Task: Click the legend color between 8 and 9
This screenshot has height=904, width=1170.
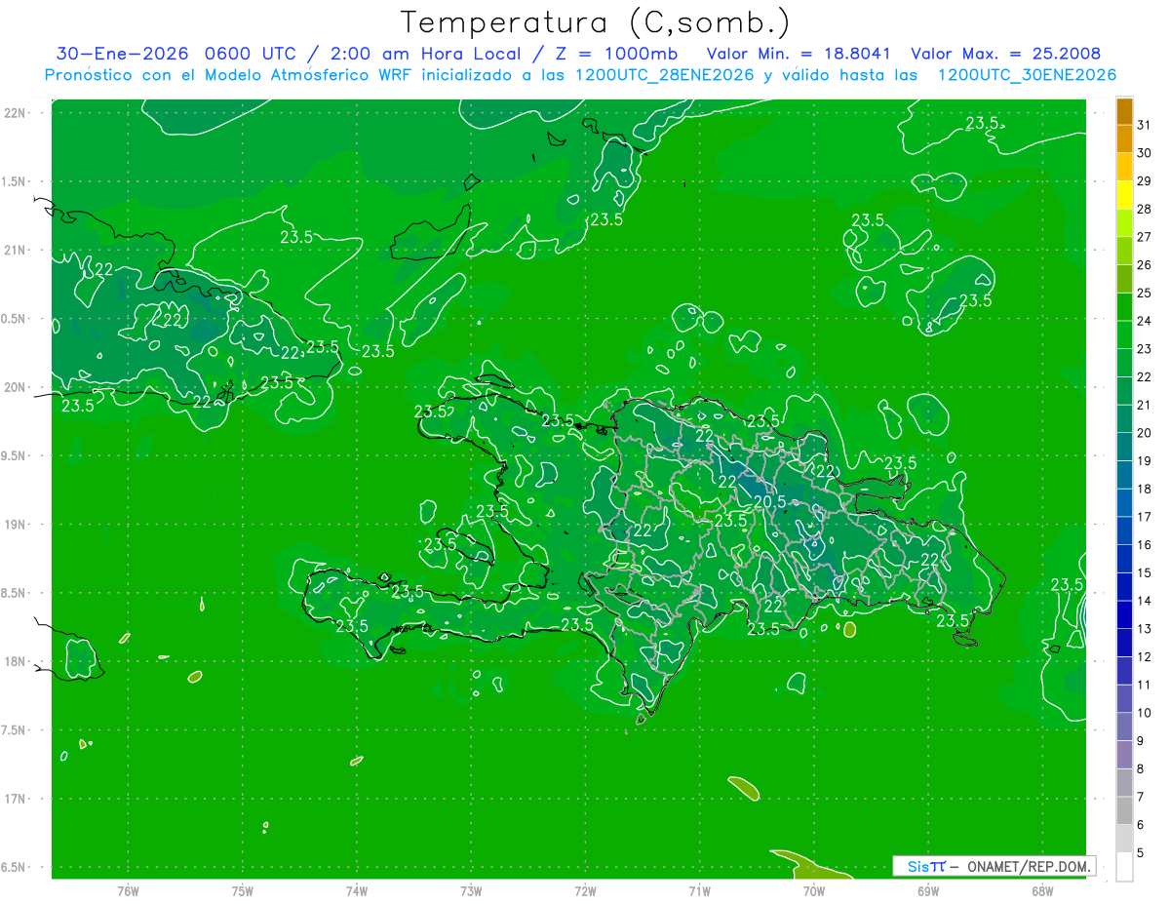Action: coord(1124,755)
